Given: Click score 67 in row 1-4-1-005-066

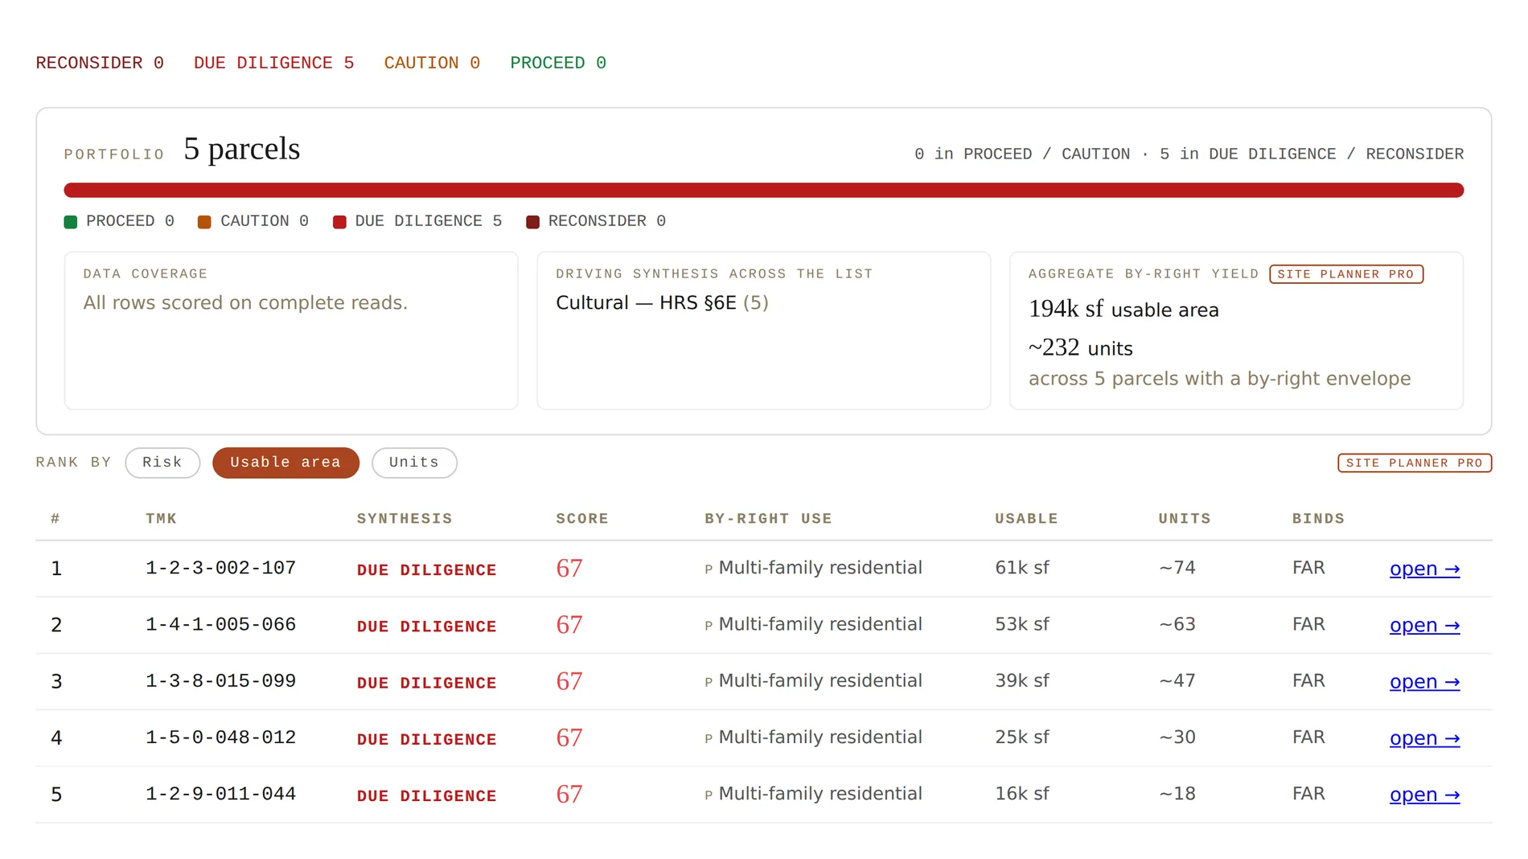Looking at the screenshot, I should 569,625.
